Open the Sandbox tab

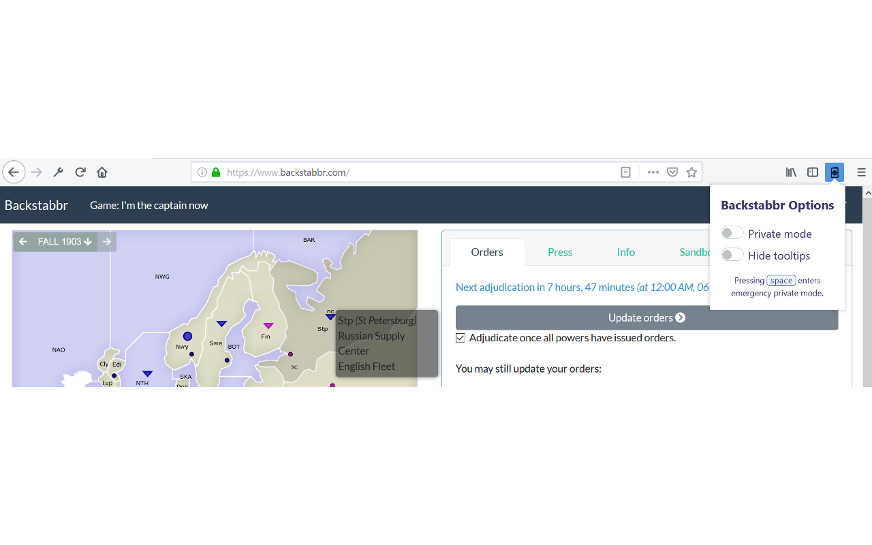(695, 252)
